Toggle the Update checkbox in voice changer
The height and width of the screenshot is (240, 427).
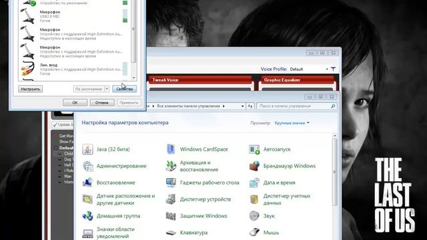point(55,125)
